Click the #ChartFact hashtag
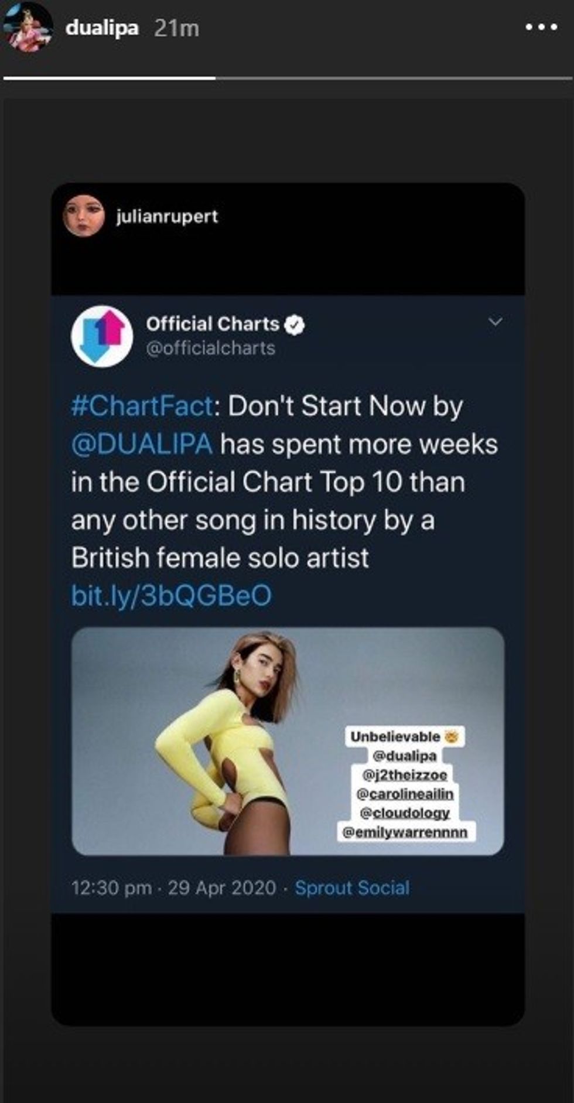Viewport: 574px width, 1103px height. (141, 406)
